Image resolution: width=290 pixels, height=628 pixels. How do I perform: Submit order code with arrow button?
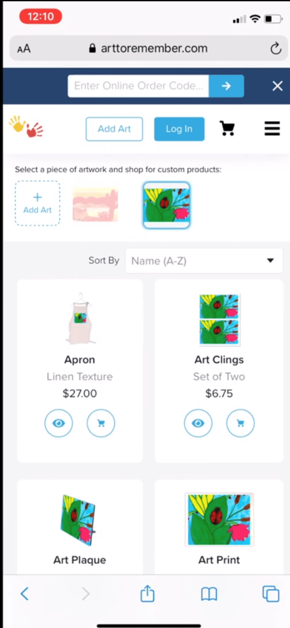226,86
